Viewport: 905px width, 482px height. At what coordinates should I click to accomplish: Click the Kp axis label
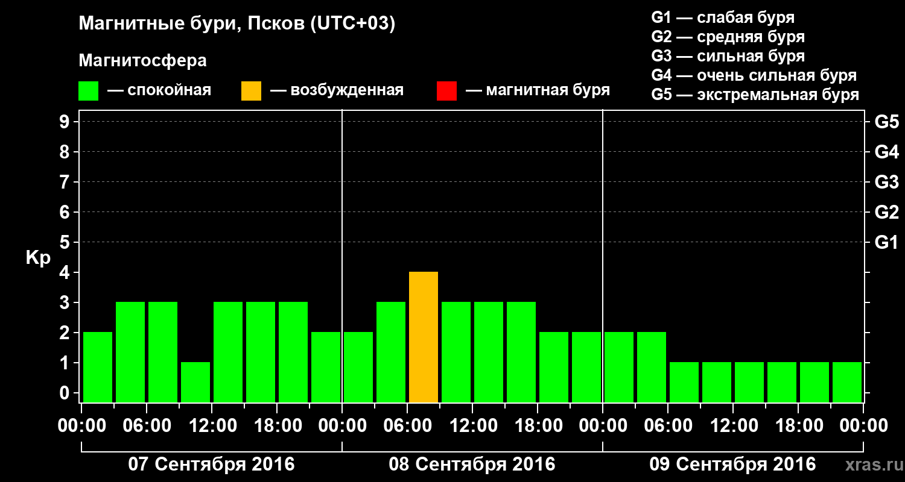(x=38, y=258)
